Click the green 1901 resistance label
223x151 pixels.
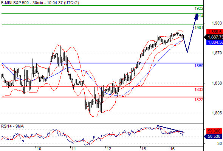coord(199,28)
